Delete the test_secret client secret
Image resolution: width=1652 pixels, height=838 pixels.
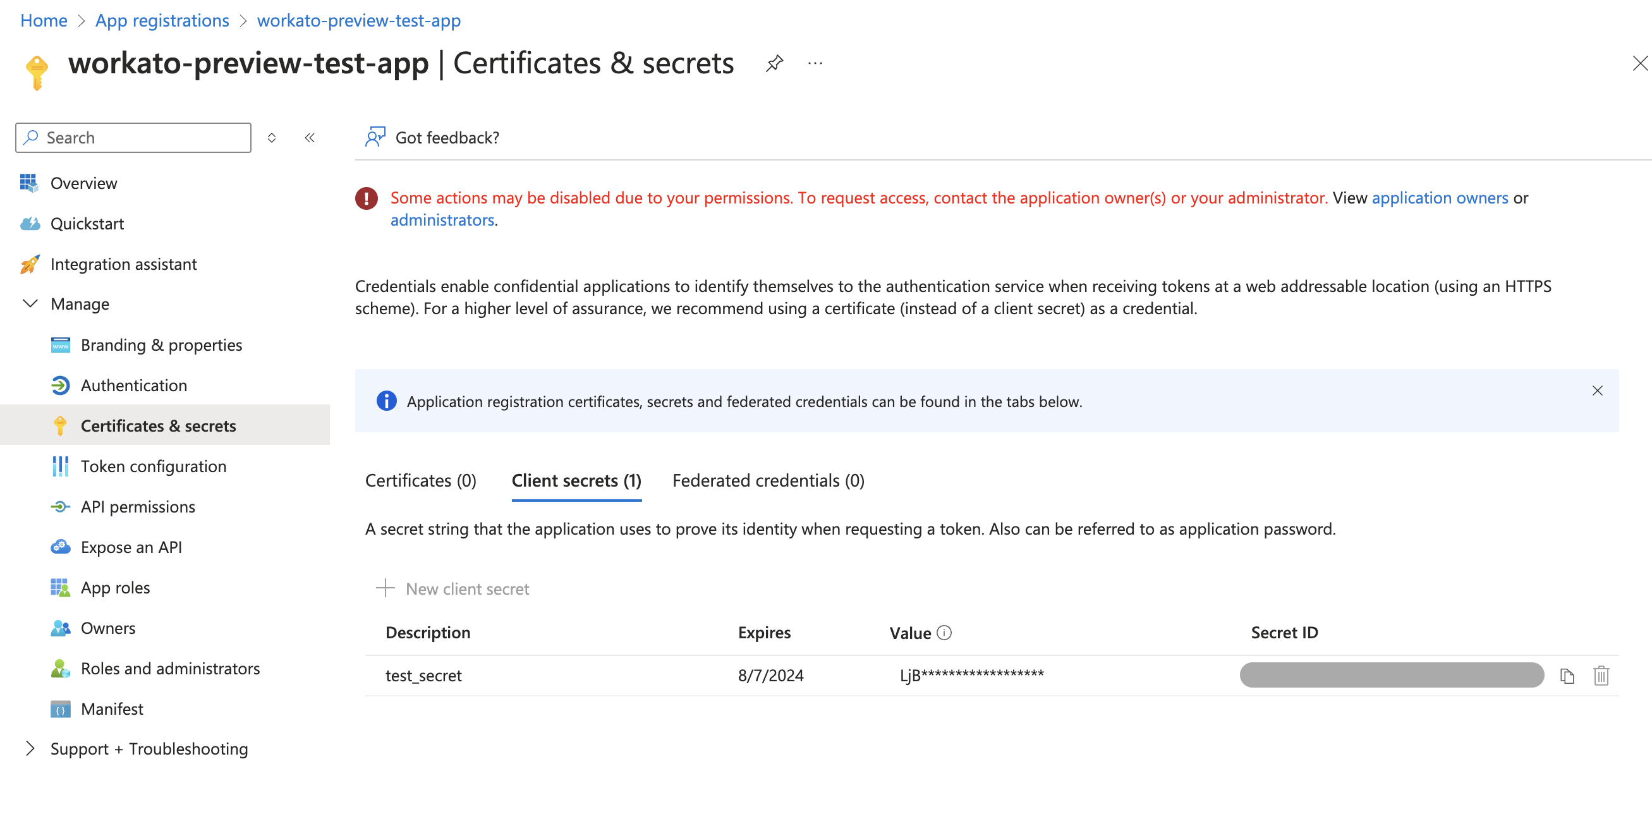(x=1601, y=675)
